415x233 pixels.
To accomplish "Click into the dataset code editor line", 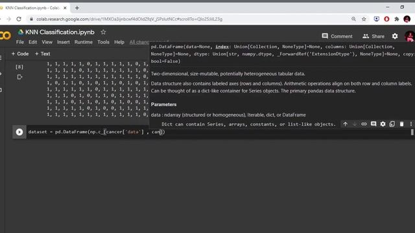I will coord(220,132).
